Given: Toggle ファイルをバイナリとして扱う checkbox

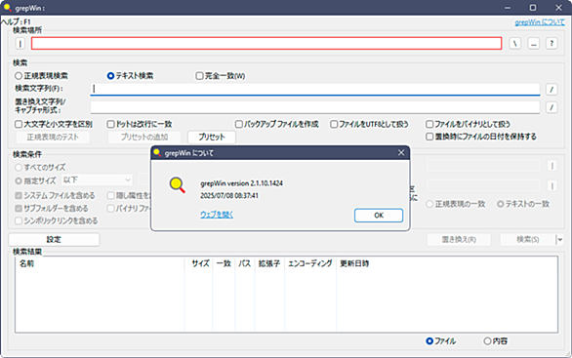Looking at the screenshot, I should click(x=468, y=124).
